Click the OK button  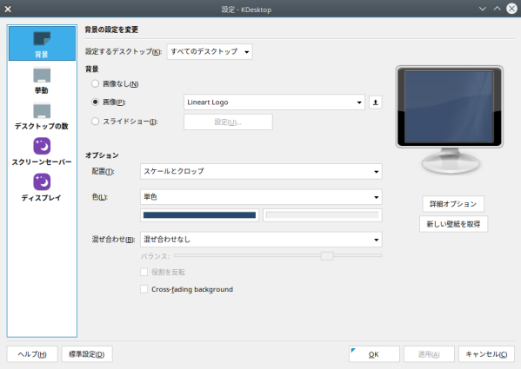click(x=374, y=354)
